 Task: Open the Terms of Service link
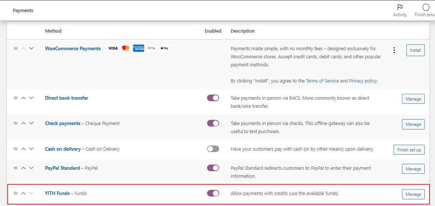click(322, 81)
